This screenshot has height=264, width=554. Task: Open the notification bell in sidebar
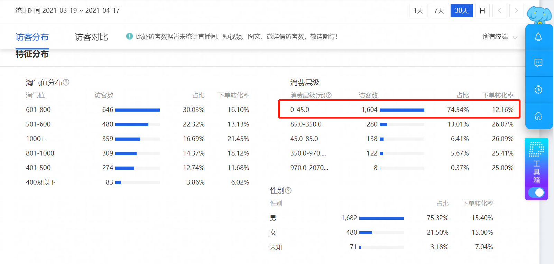pyautogui.click(x=538, y=37)
